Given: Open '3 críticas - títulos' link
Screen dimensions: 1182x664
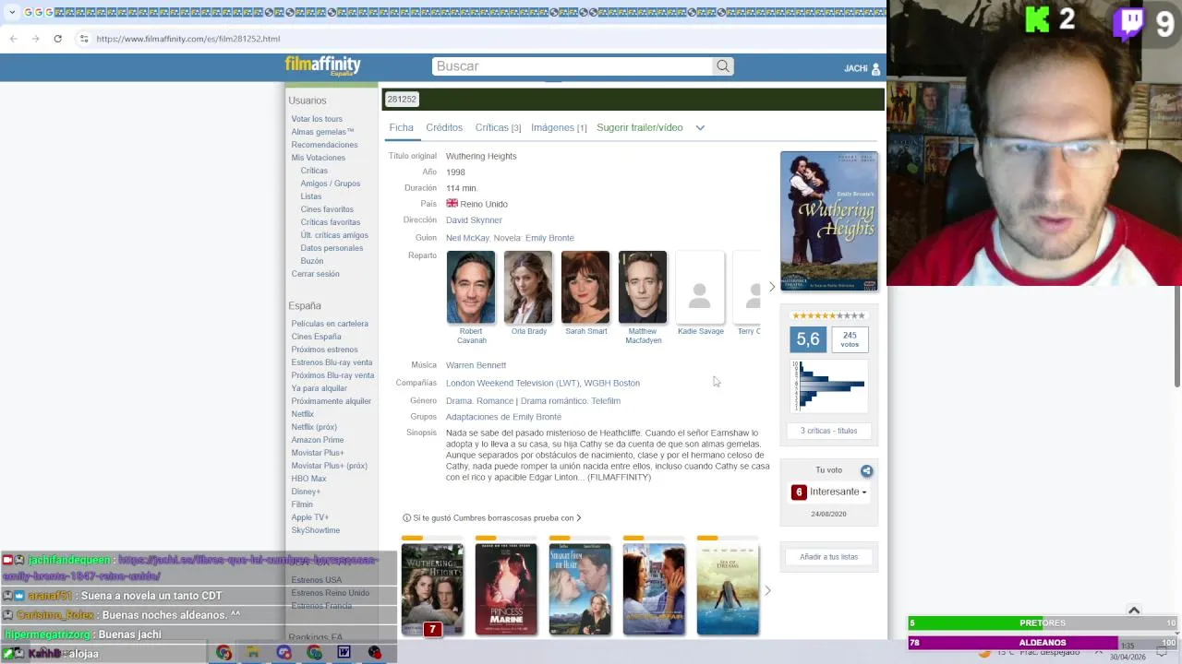Looking at the screenshot, I should point(828,431).
